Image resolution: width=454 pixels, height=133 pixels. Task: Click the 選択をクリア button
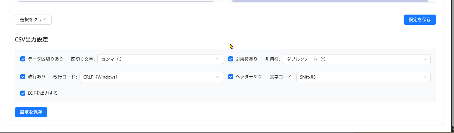33,20
